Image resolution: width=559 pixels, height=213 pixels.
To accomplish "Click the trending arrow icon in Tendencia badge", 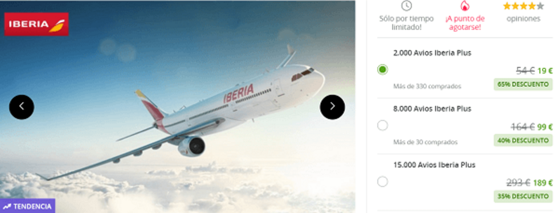I will (7, 207).
